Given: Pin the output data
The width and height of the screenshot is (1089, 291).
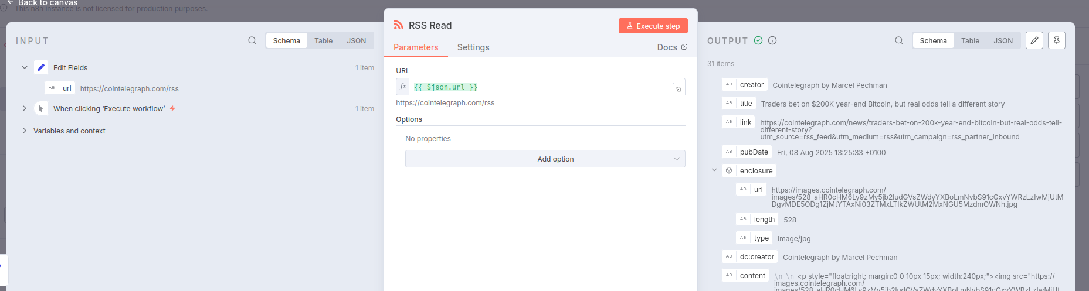Looking at the screenshot, I should [x=1057, y=40].
